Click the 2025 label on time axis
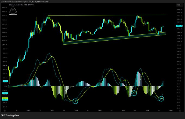 (x=124, y=111)
